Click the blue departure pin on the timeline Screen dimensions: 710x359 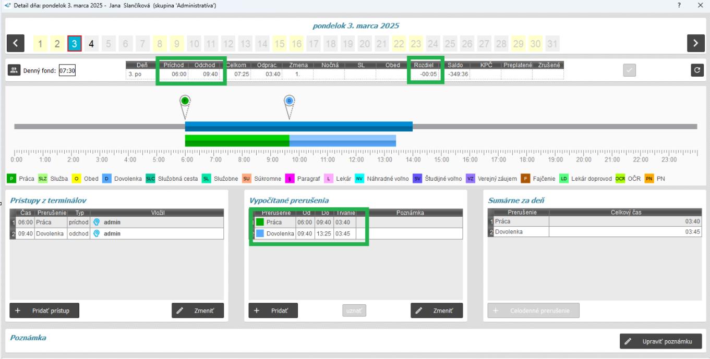(290, 101)
